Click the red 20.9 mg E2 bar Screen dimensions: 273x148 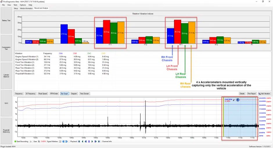coord(71,36)
